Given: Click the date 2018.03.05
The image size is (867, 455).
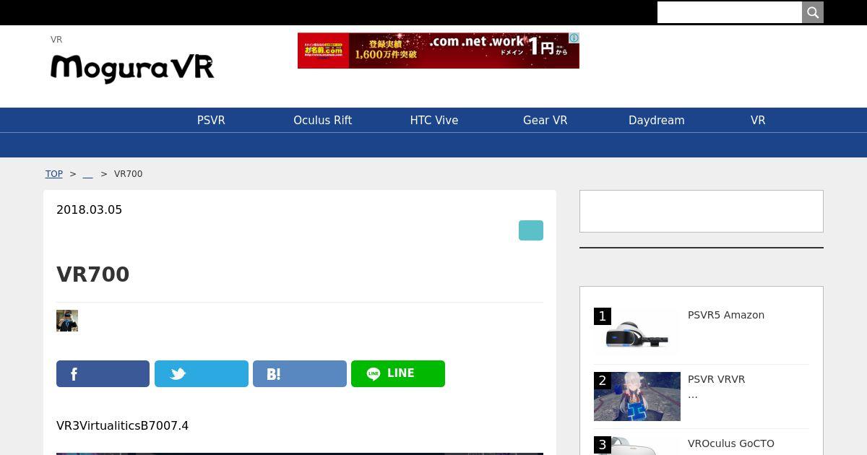Looking at the screenshot, I should pos(90,210).
